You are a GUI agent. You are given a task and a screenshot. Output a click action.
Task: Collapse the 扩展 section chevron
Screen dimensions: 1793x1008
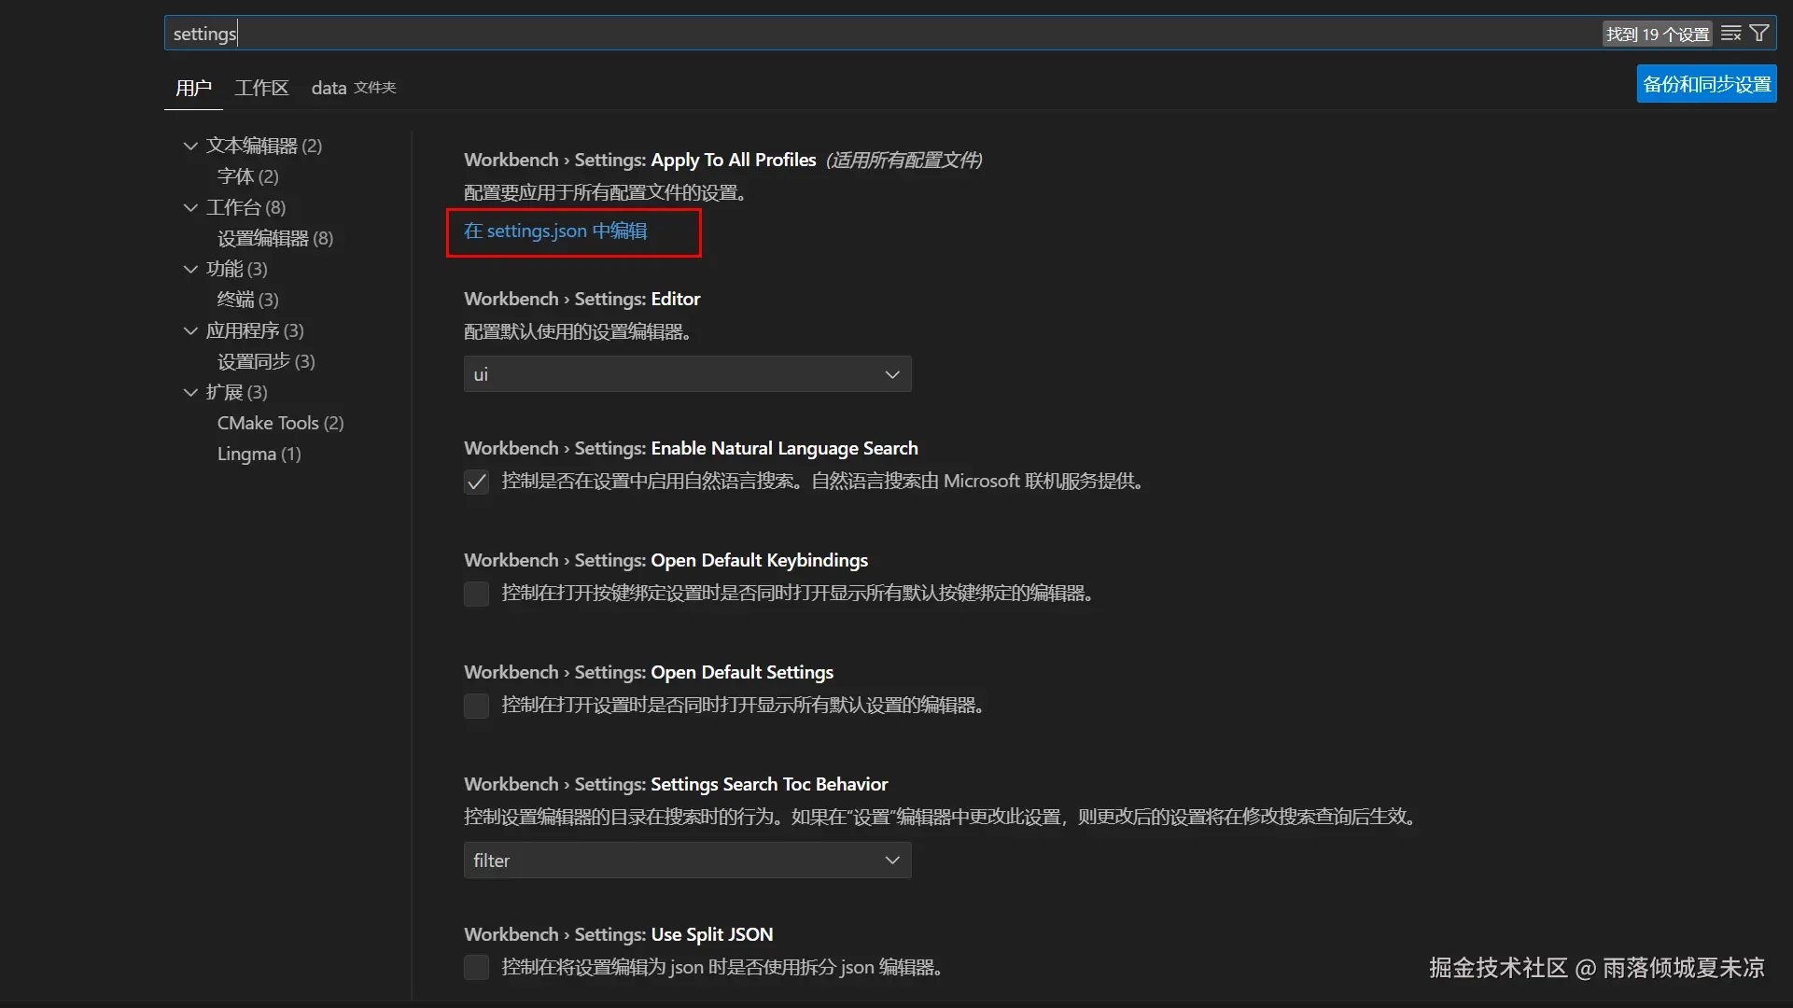pos(190,392)
